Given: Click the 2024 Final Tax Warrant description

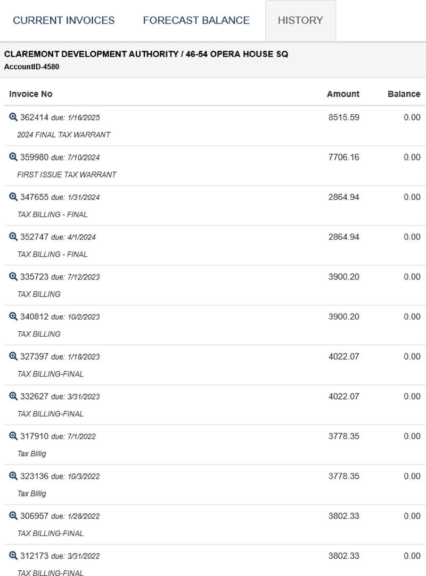Looking at the screenshot, I should click(x=64, y=135).
